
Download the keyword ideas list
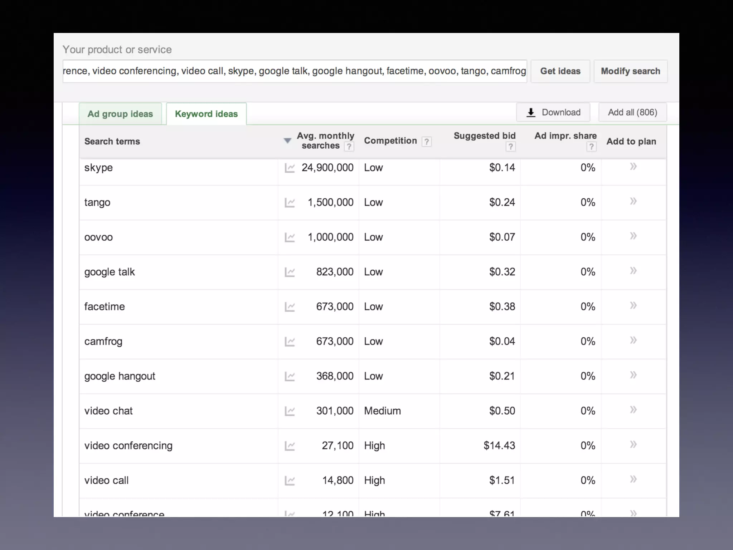pos(553,112)
